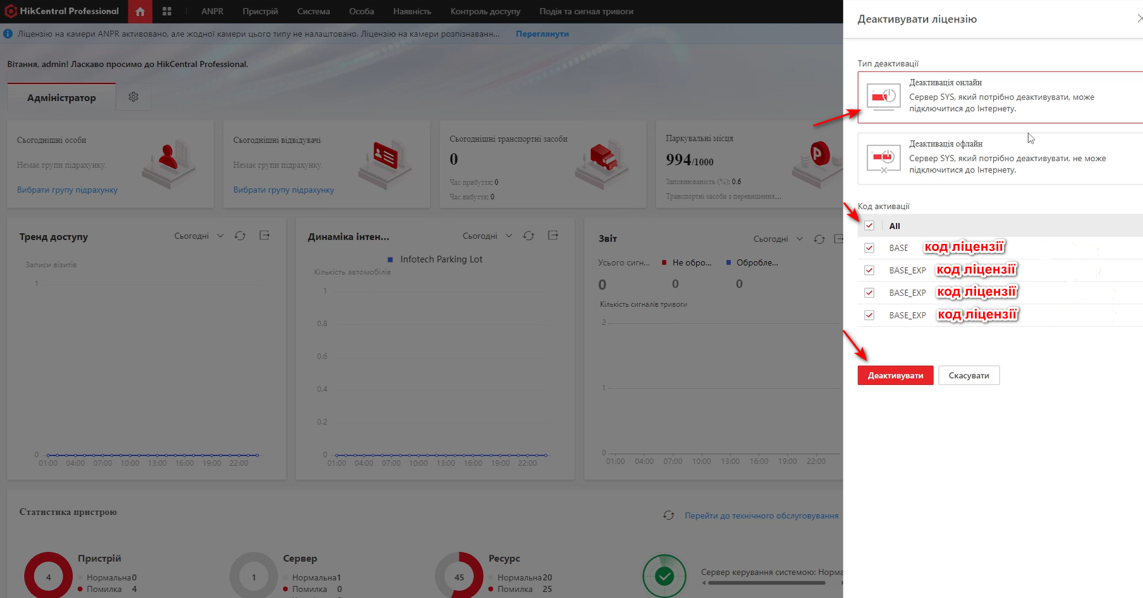1143x598 pixels.
Task: Open the ANPR menu
Action: coord(212,11)
